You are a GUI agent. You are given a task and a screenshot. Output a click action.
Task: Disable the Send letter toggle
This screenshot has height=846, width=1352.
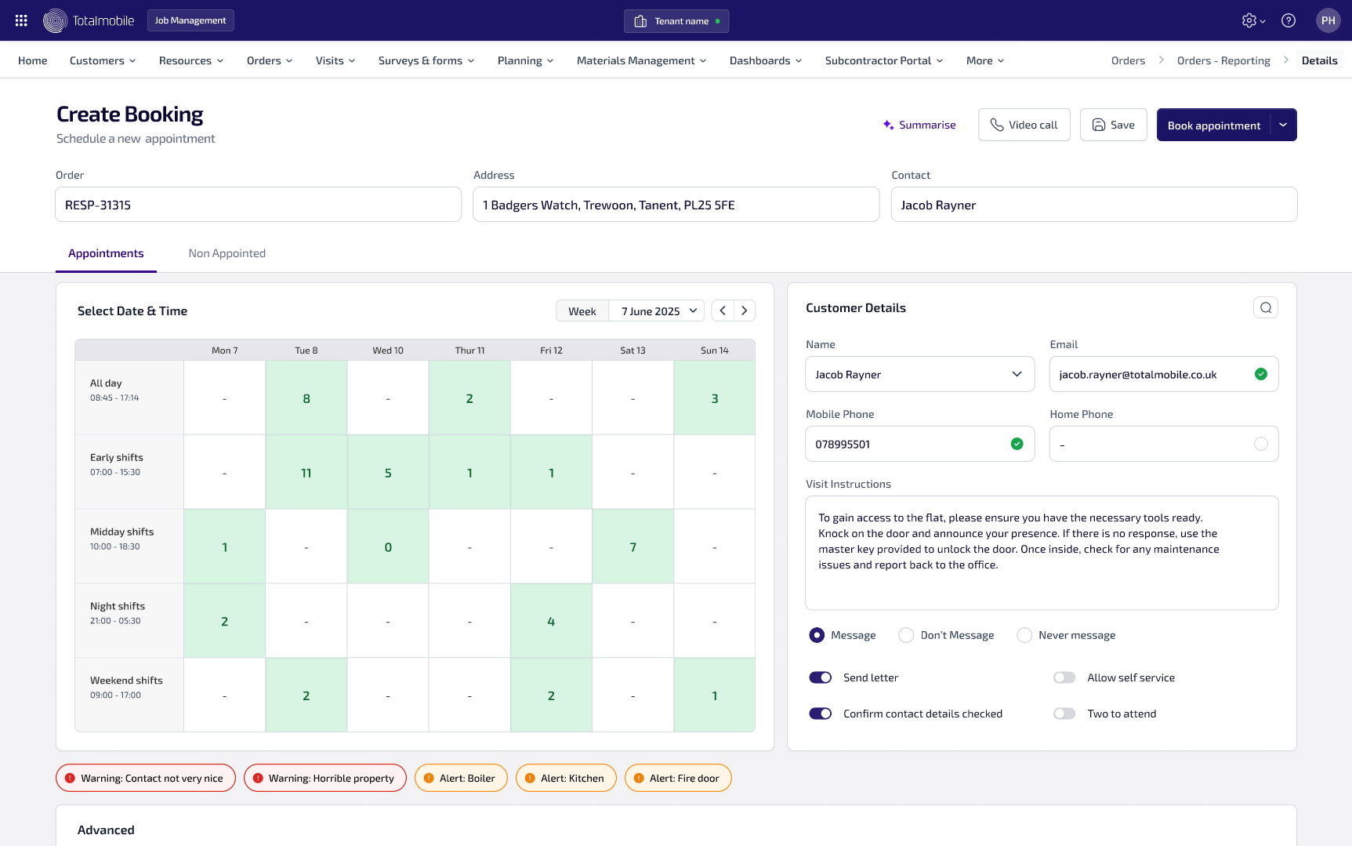[x=820, y=677]
